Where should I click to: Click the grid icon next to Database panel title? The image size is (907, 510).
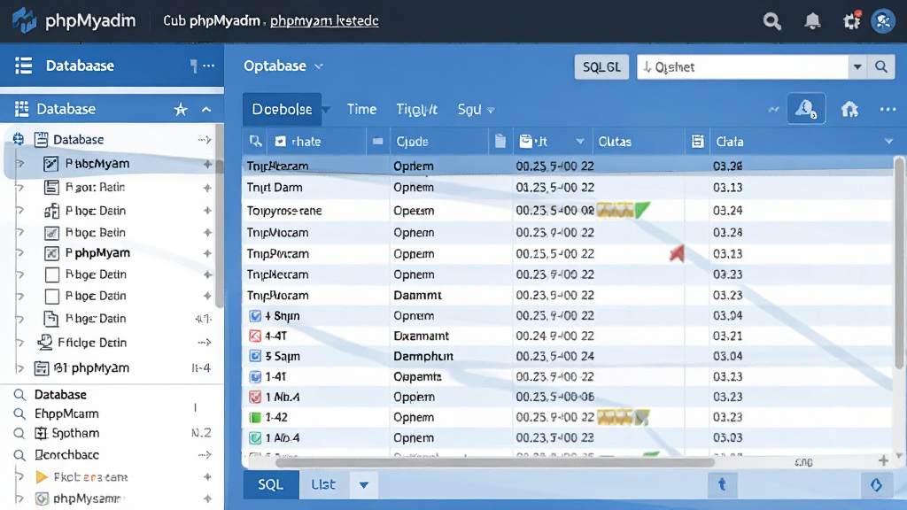[x=22, y=109]
